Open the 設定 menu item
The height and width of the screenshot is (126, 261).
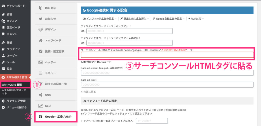tap(9, 69)
